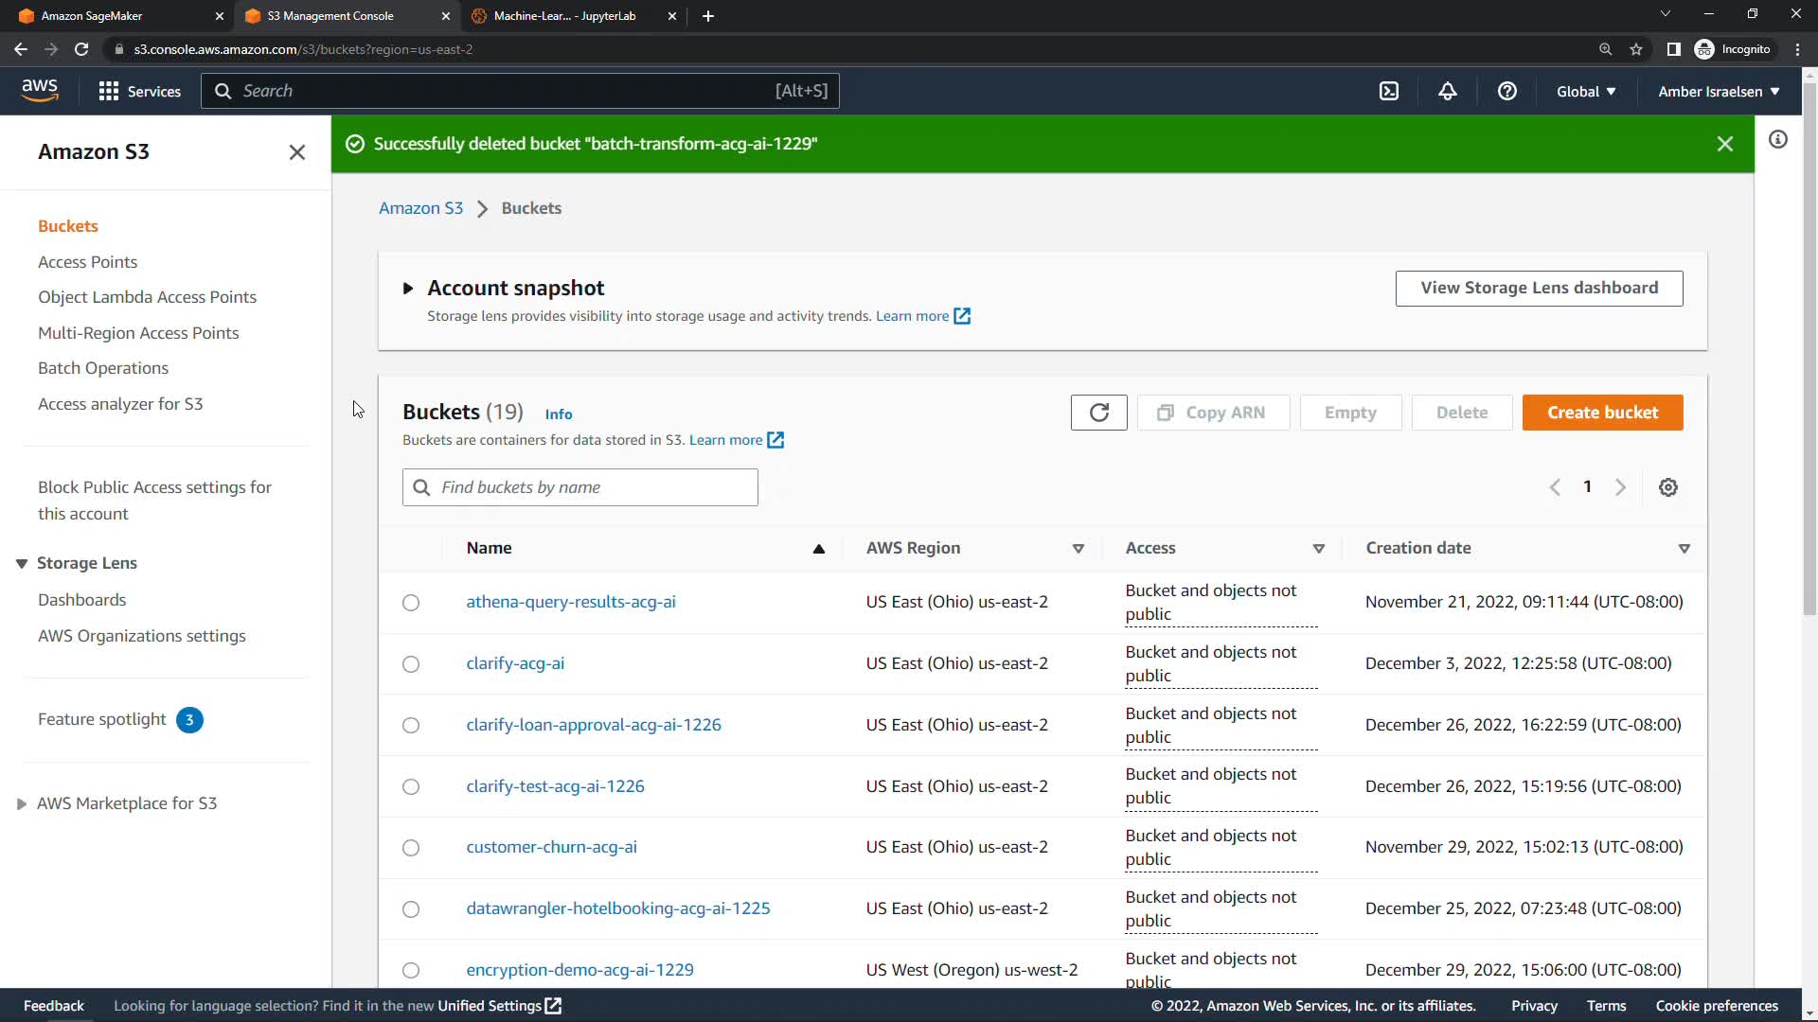Image resolution: width=1818 pixels, height=1022 pixels.
Task: Click the help question mark icon
Action: tap(1506, 91)
